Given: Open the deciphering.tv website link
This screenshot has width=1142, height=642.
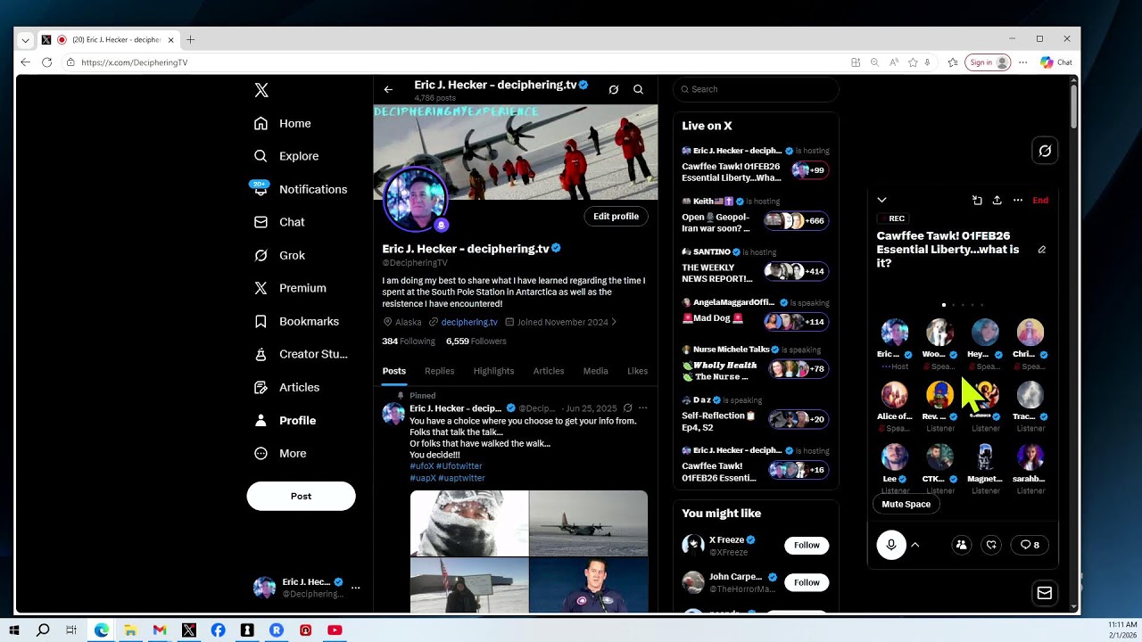Looking at the screenshot, I should (469, 322).
